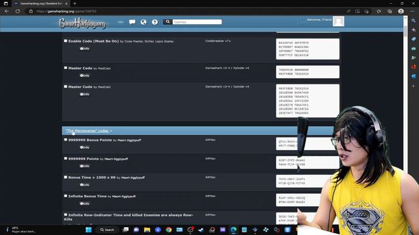Open the forum chat bubble icon
Viewport: 419px width, 235px height.
[132, 22]
